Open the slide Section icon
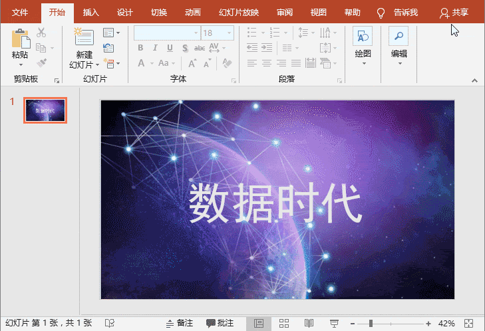 coord(109,63)
